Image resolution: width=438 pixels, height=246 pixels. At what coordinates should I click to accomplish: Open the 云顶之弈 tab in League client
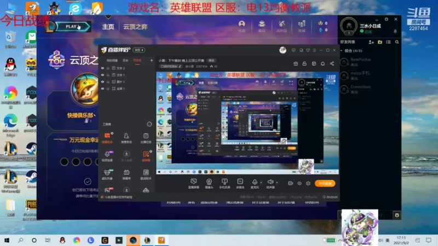pyautogui.click(x=135, y=27)
